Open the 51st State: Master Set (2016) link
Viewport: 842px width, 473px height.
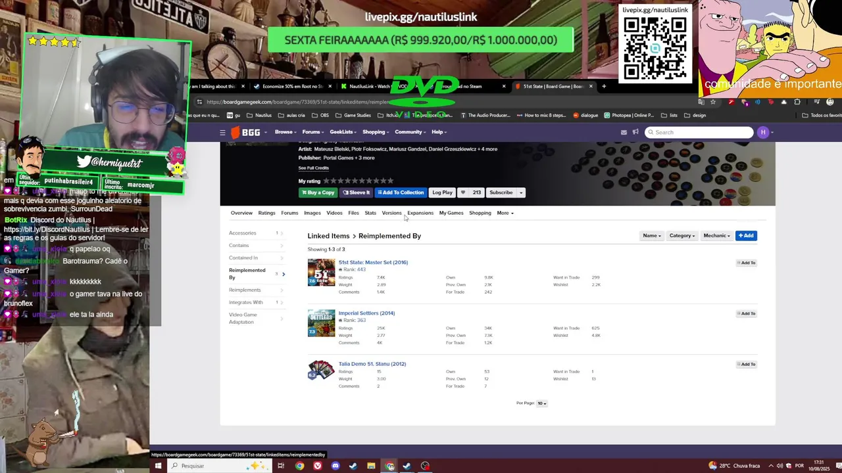[x=373, y=262]
